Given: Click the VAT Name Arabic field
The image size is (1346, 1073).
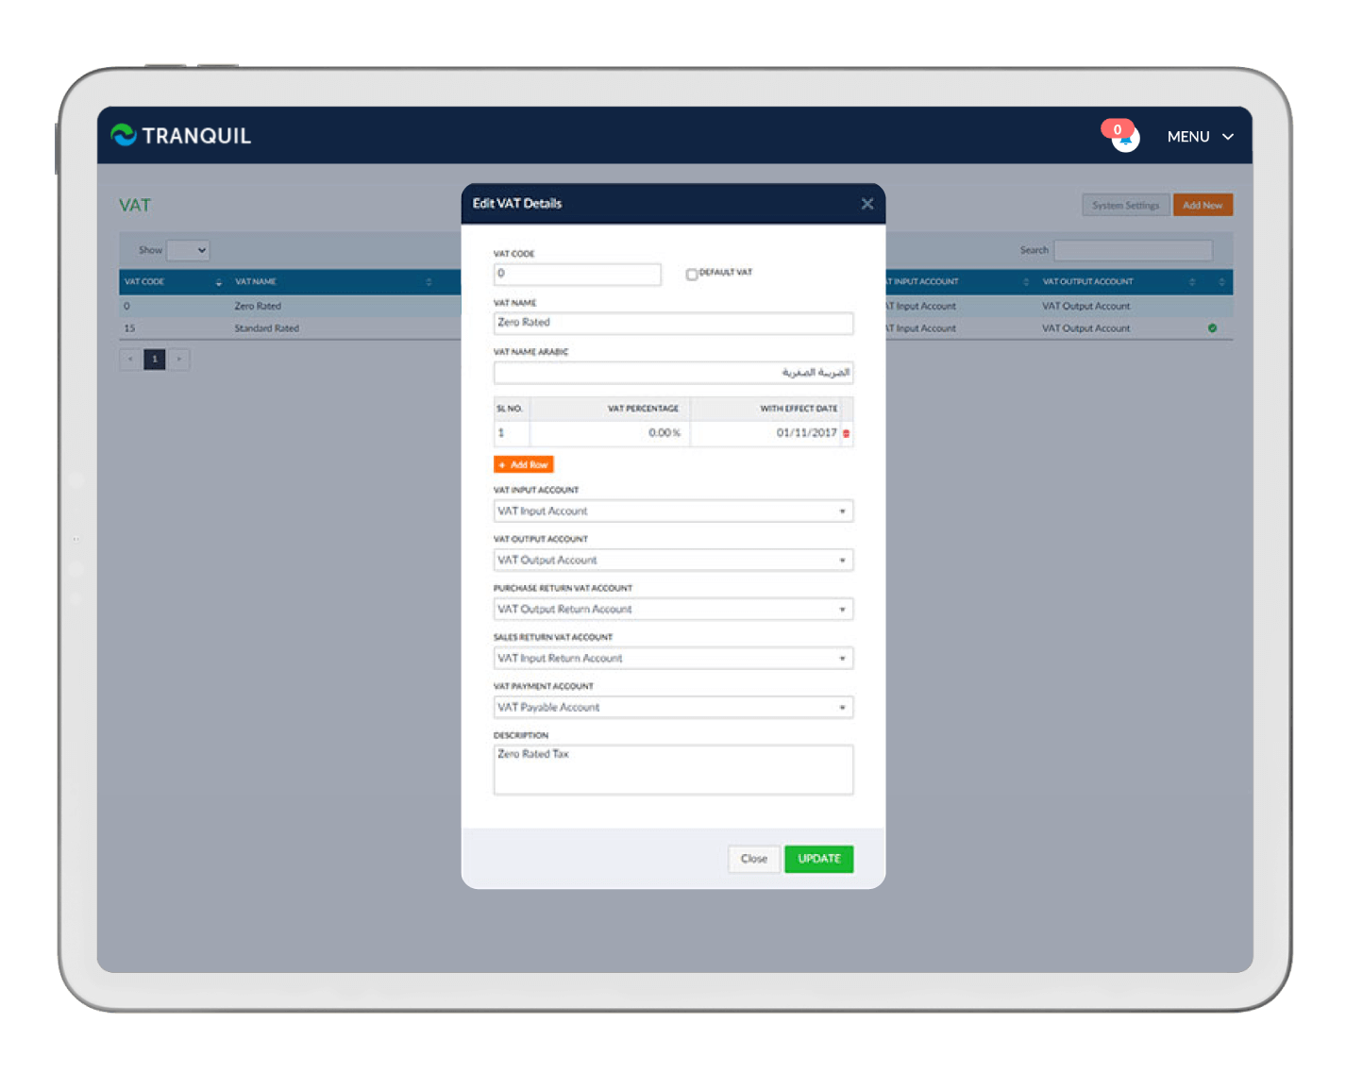Looking at the screenshot, I should pos(673,373).
